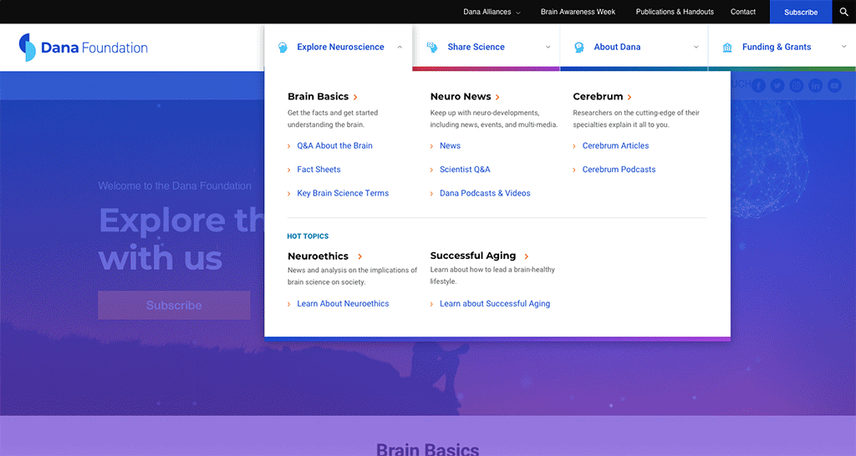Click the Subscribe button in hero section
This screenshot has width=856, height=456.
tap(174, 306)
